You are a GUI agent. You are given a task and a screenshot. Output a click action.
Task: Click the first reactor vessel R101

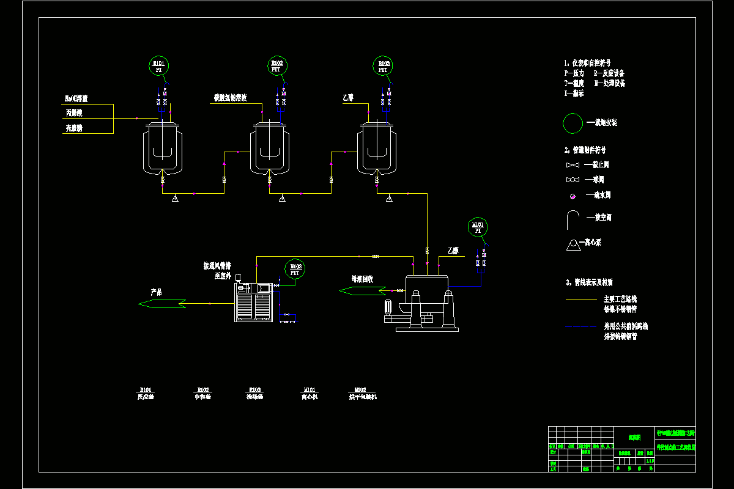point(163,148)
